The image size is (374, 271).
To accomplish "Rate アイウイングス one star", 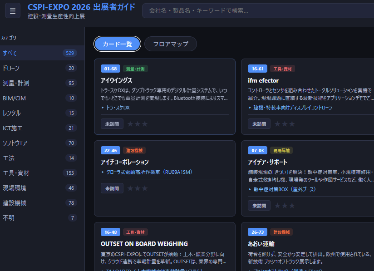I will pos(130,124).
